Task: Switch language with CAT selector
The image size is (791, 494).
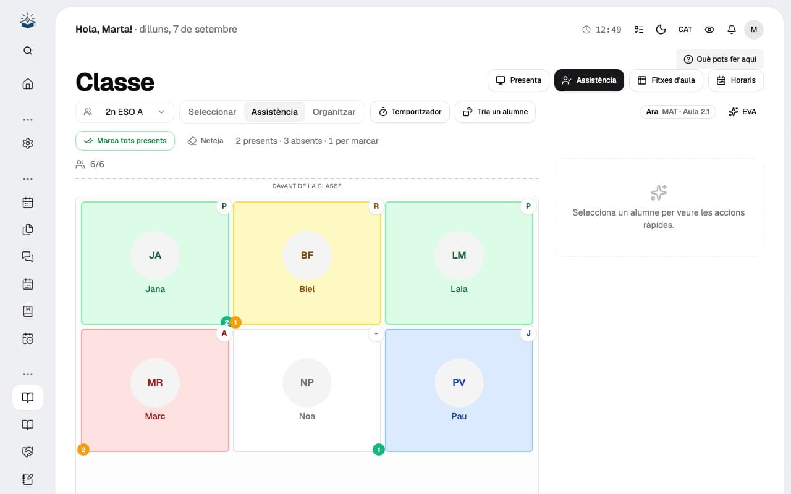Action: 685,30
